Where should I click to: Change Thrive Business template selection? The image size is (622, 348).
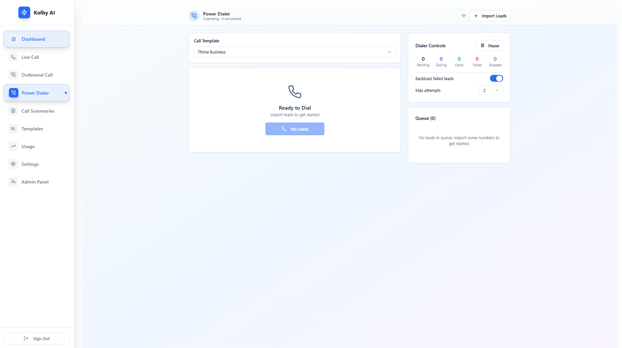[x=294, y=52]
